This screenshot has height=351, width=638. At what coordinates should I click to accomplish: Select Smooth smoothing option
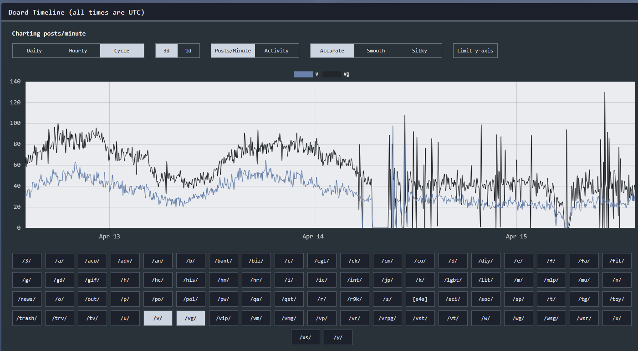tap(376, 51)
